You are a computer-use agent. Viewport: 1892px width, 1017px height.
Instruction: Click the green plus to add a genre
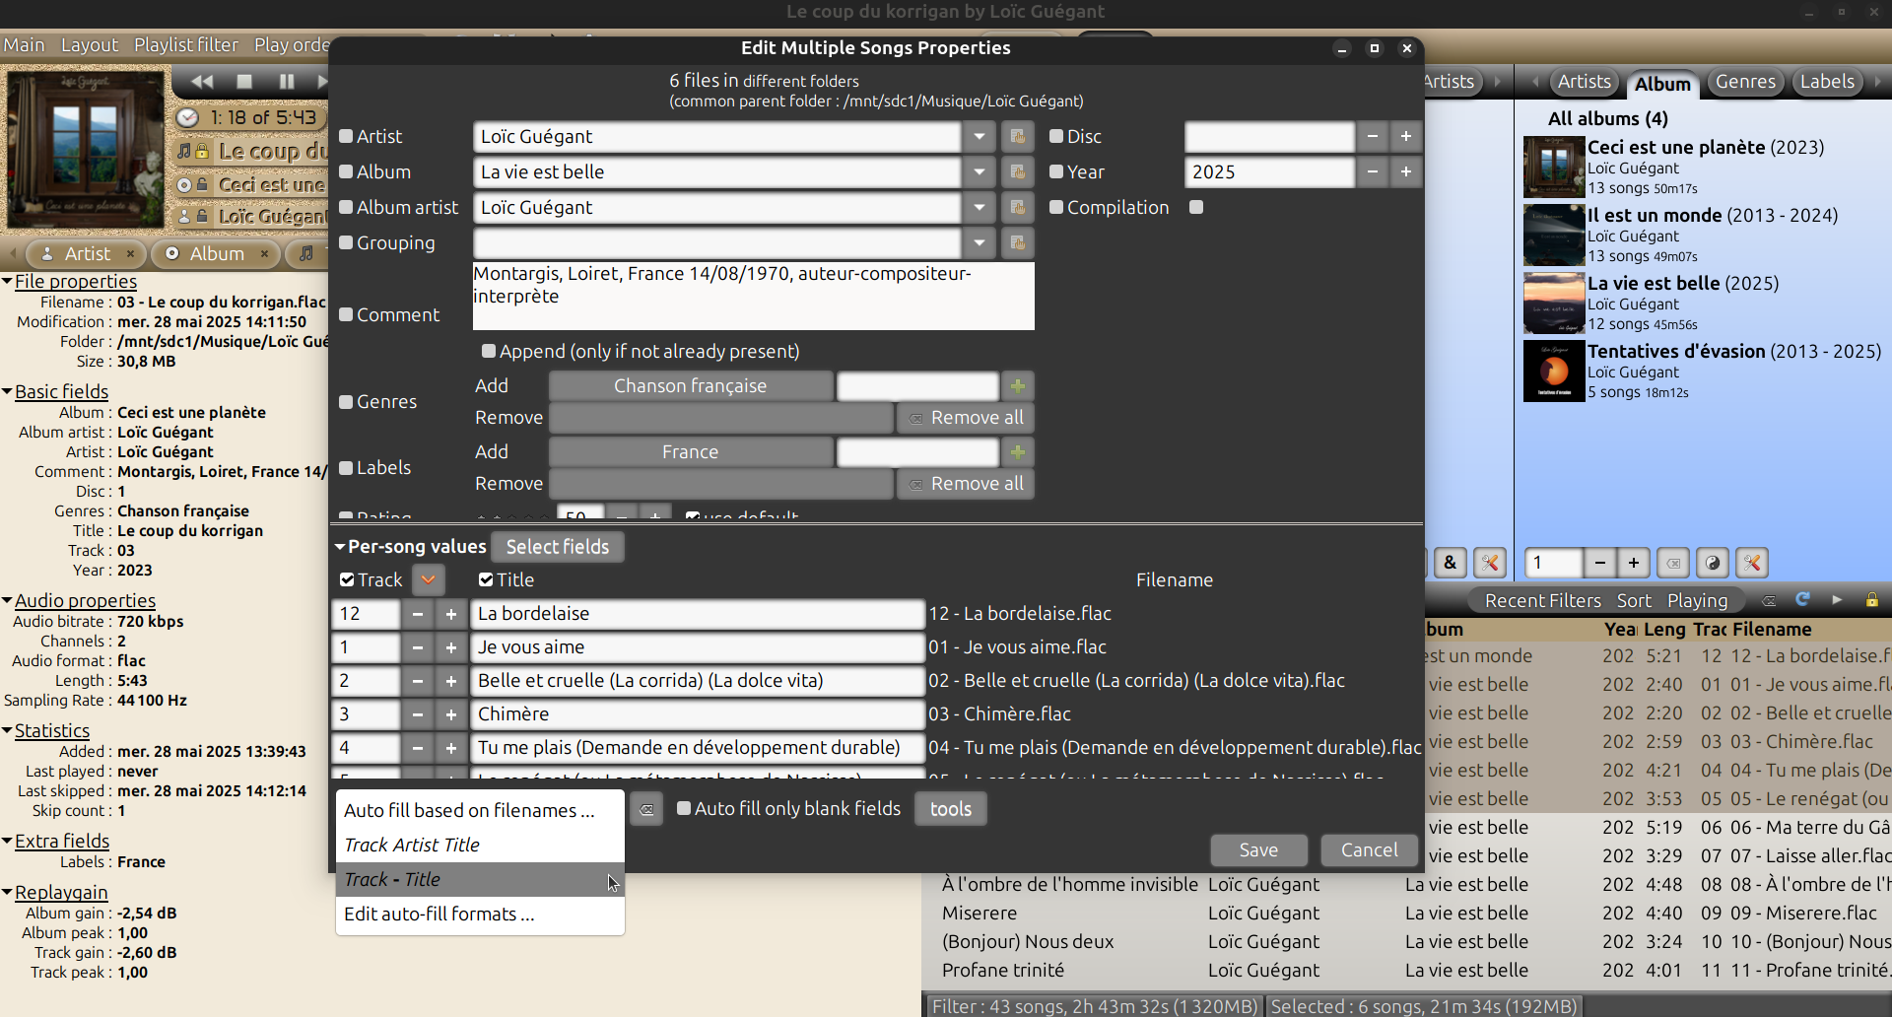point(1018,385)
